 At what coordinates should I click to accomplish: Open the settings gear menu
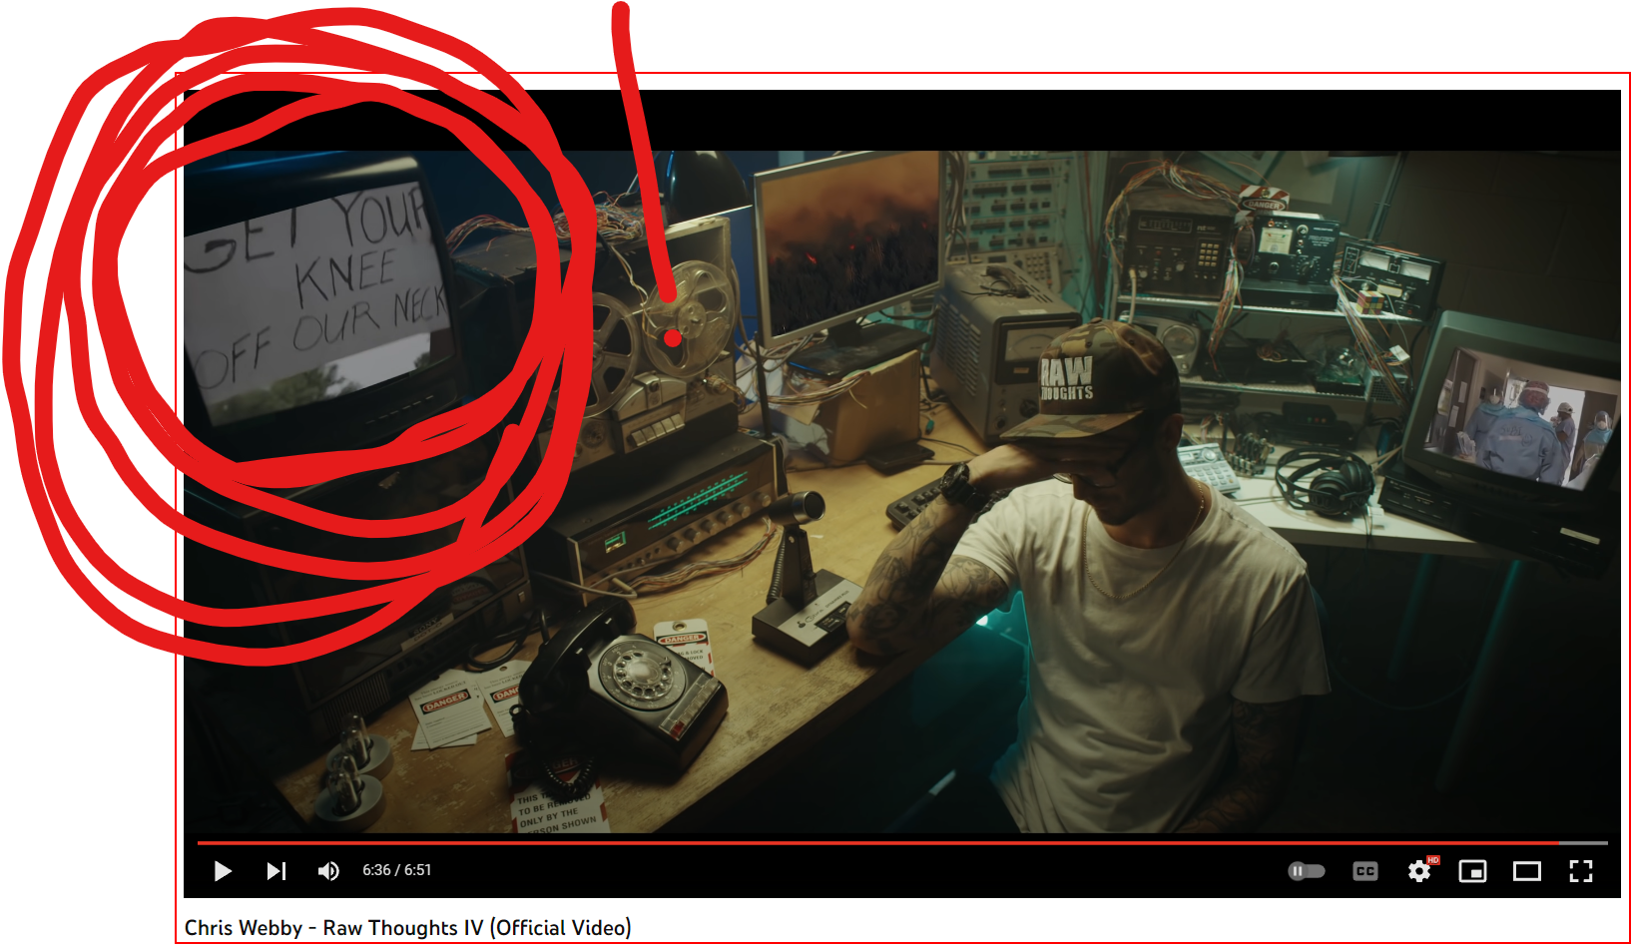(1418, 872)
